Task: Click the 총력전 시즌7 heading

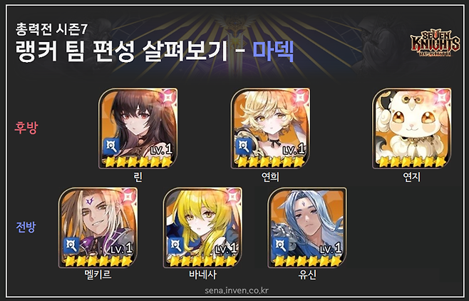Action: tap(51, 29)
